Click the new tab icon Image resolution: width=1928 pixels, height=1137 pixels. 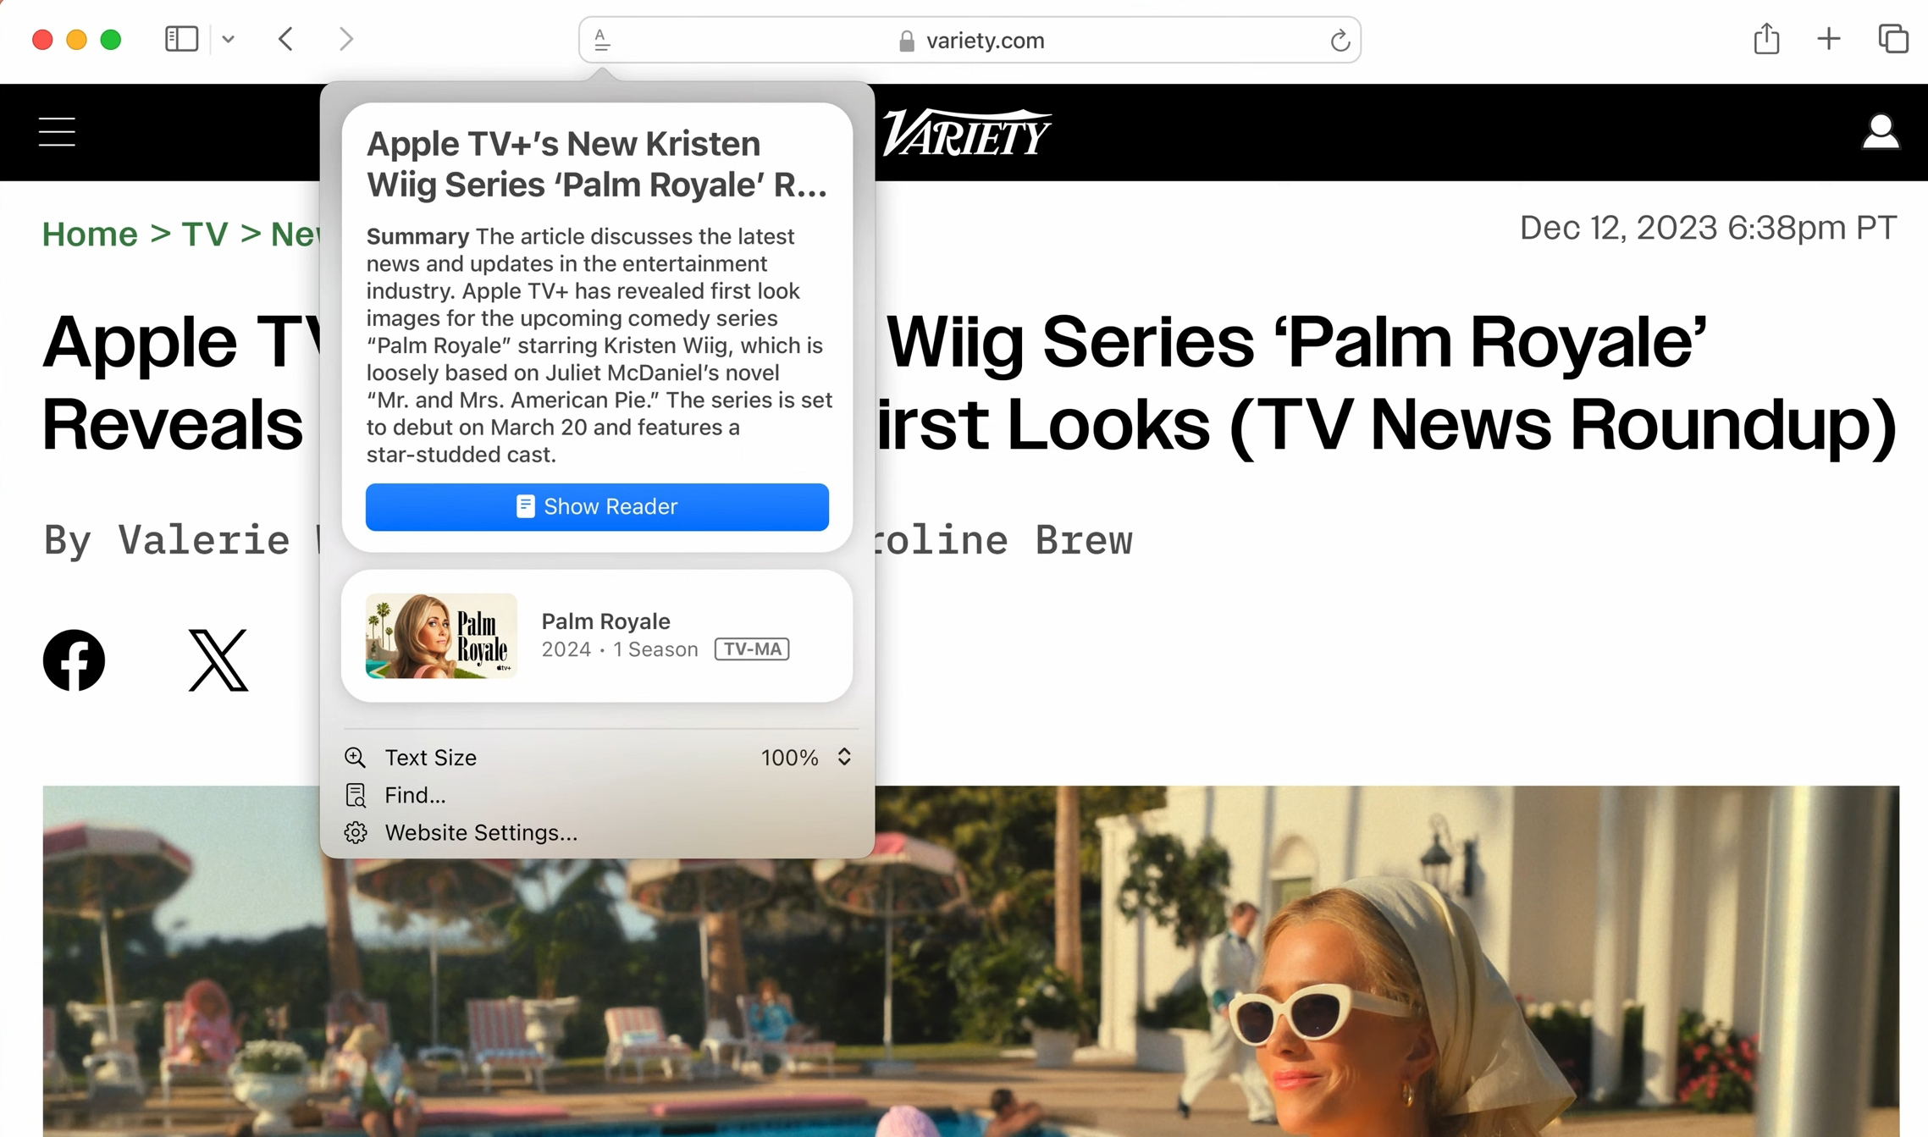pyautogui.click(x=1829, y=41)
